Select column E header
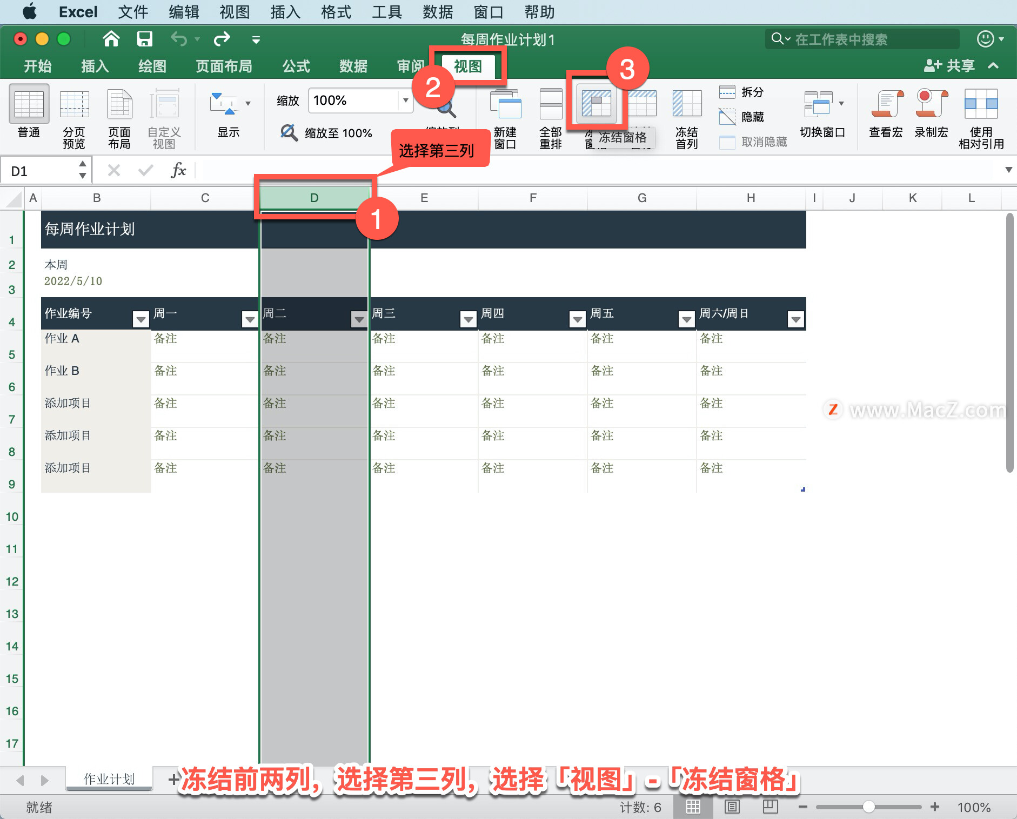The image size is (1017, 819). pos(424,198)
